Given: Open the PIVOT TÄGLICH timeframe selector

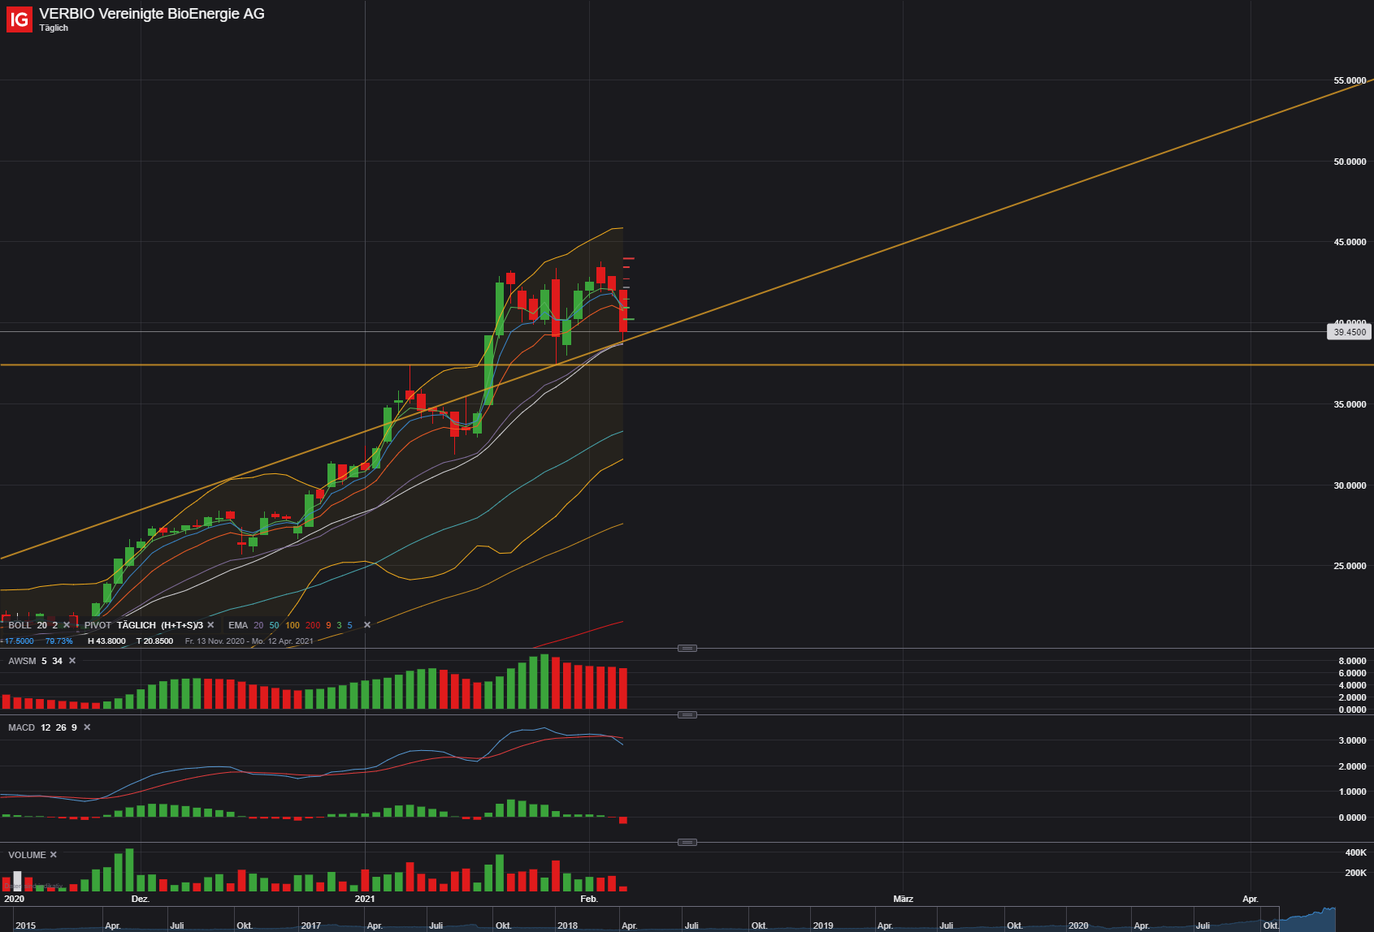Looking at the screenshot, I should coord(137,625).
